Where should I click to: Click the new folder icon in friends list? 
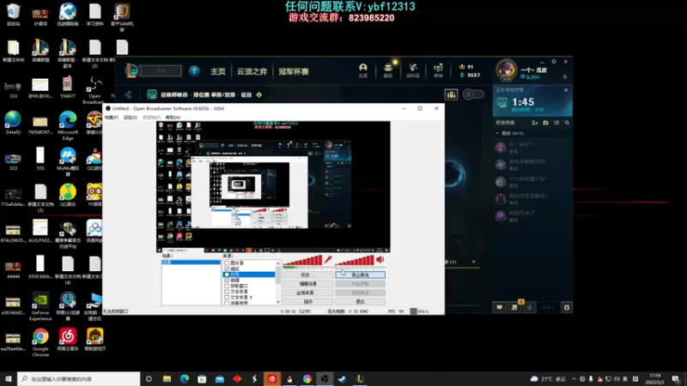pos(545,123)
